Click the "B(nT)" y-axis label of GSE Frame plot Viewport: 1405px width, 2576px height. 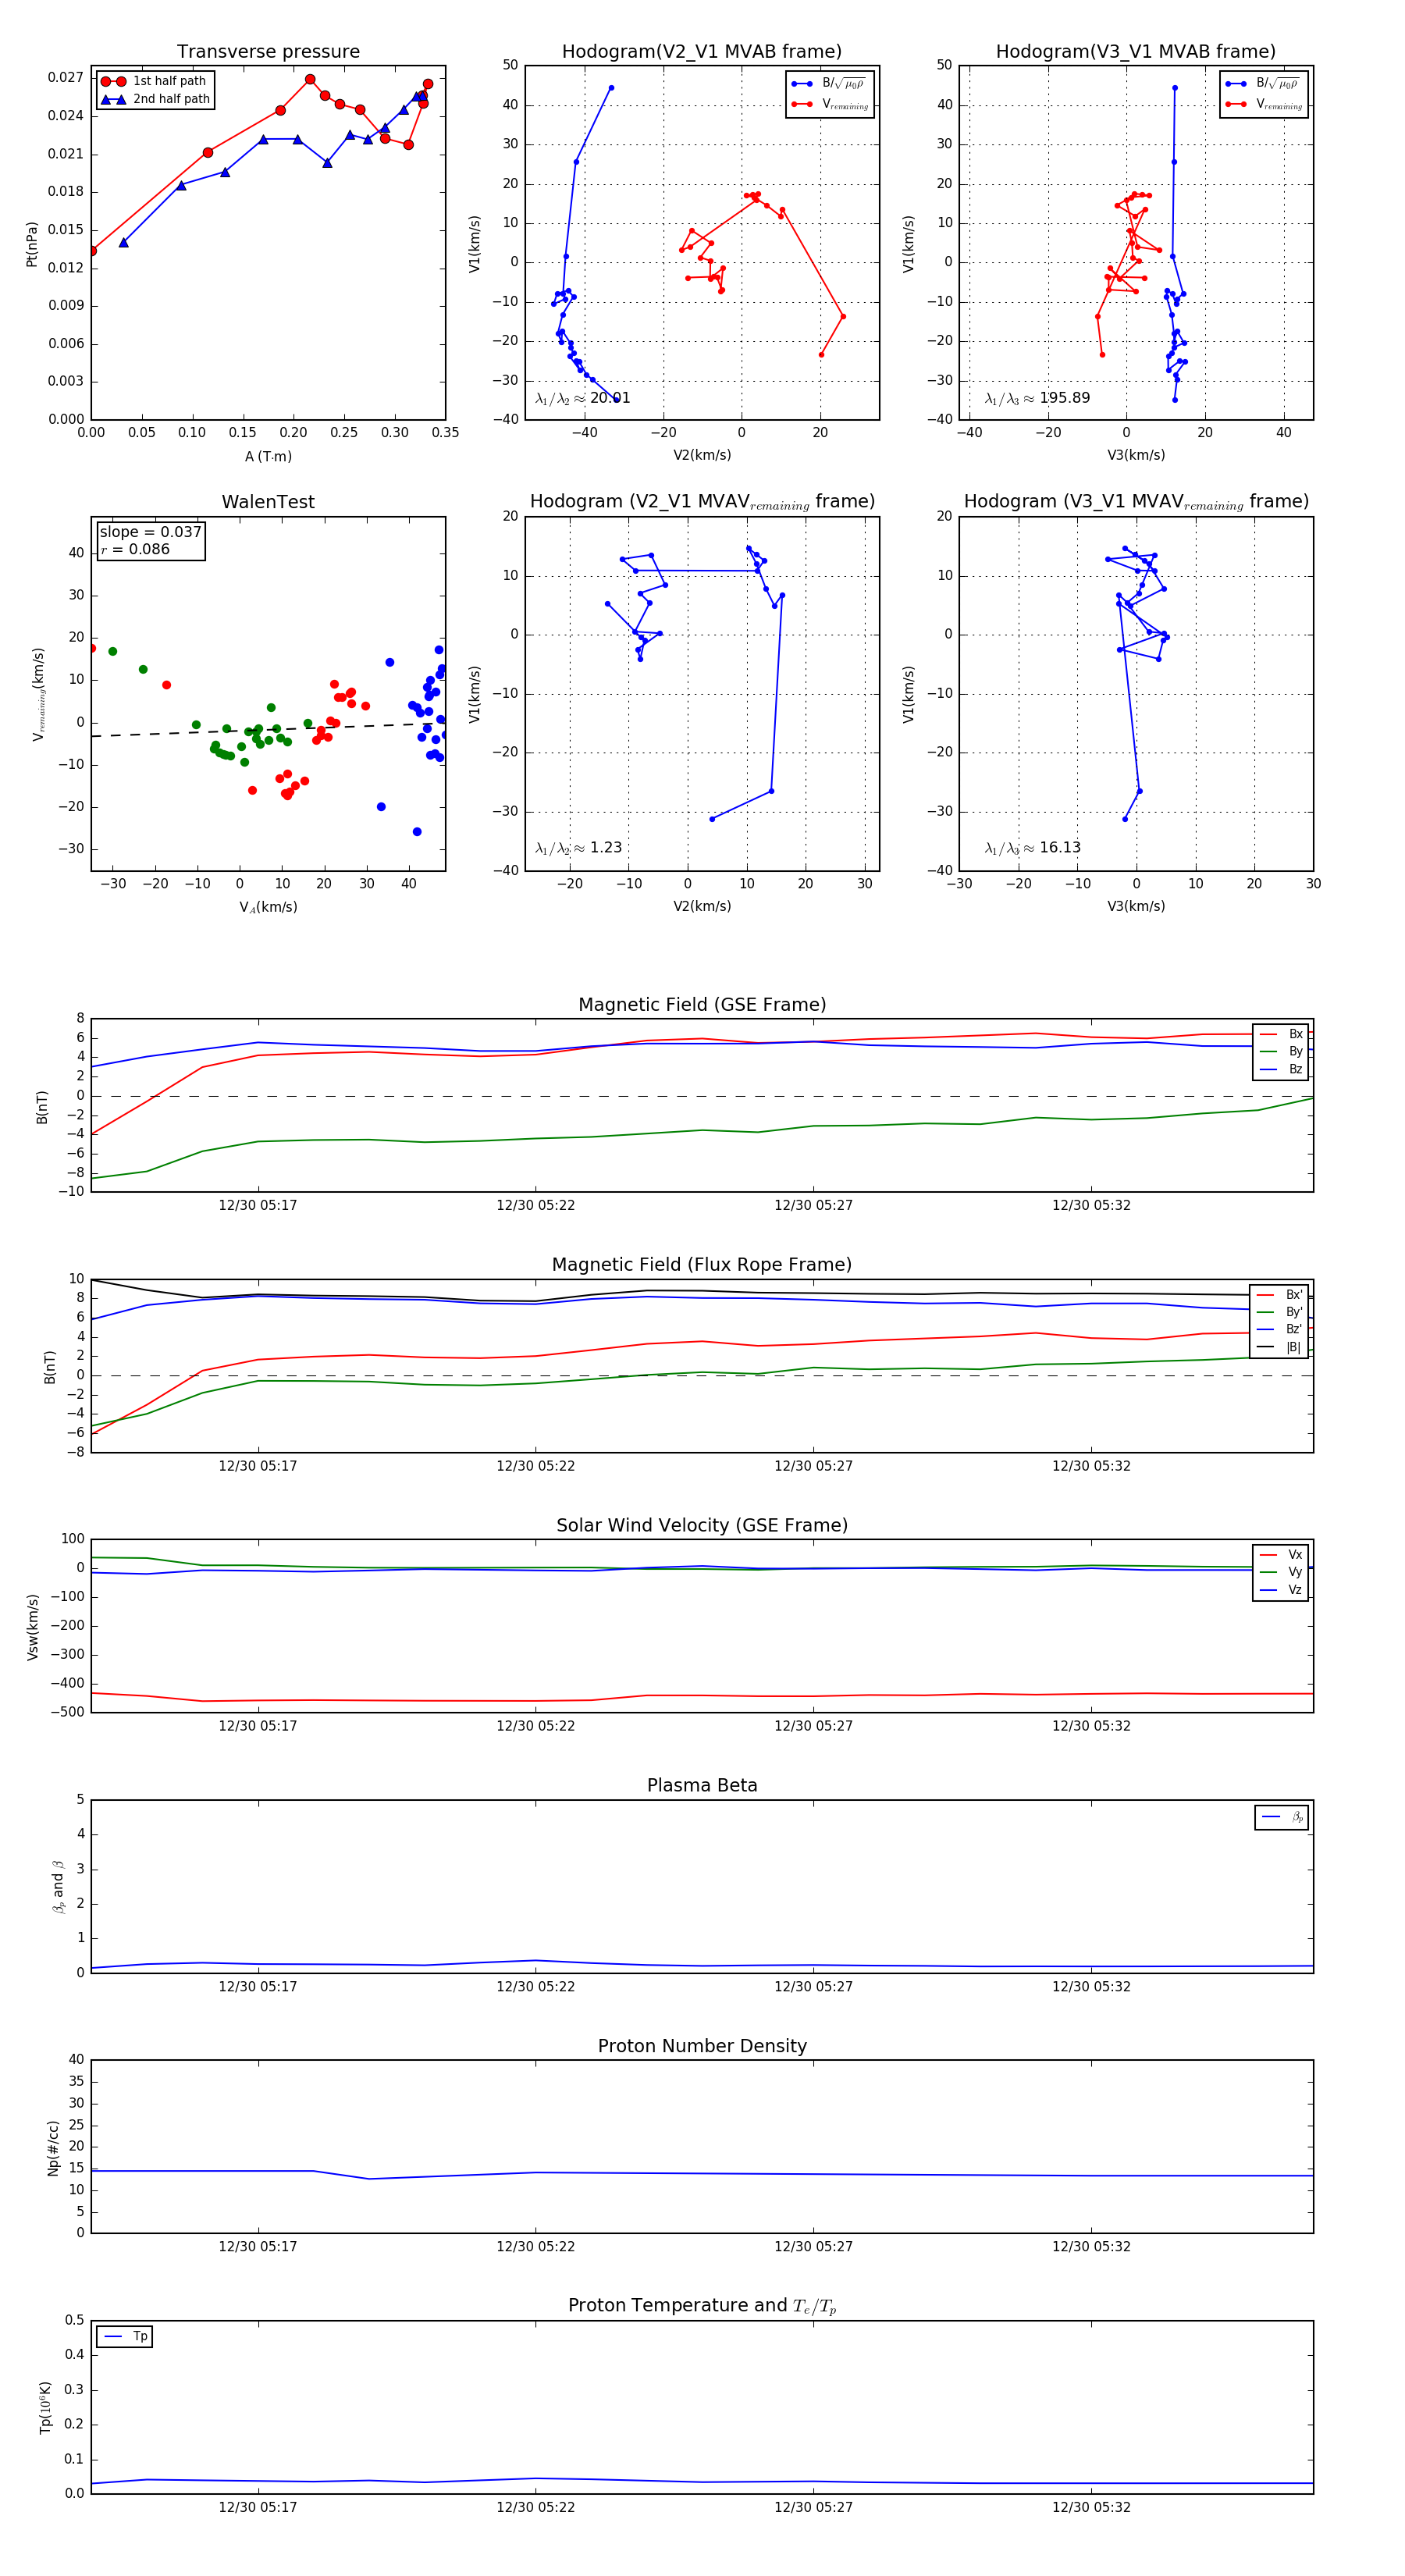tap(42, 1106)
